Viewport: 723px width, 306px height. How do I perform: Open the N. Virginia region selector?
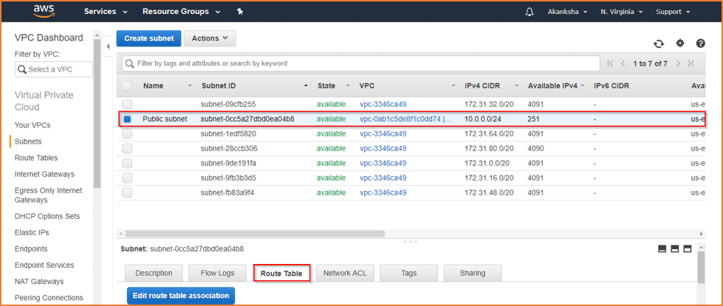(620, 12)
